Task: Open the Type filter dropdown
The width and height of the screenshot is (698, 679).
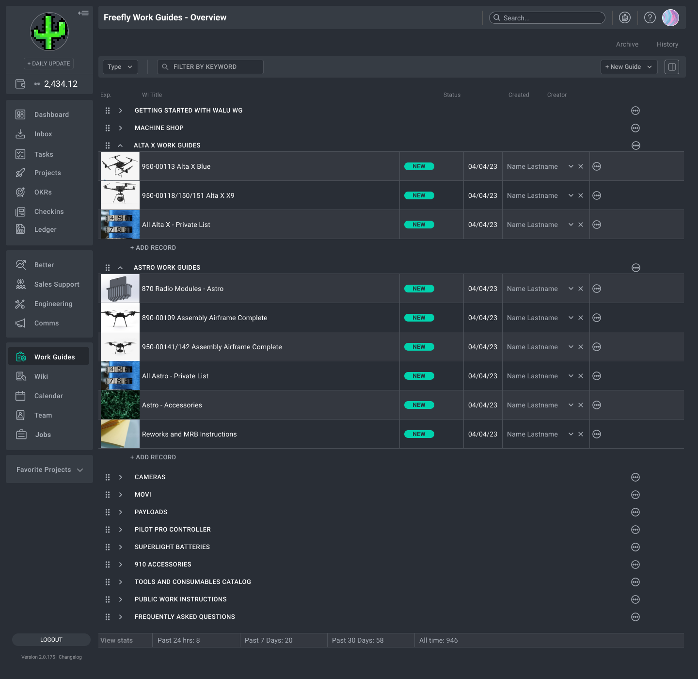Action: point(120,67)
